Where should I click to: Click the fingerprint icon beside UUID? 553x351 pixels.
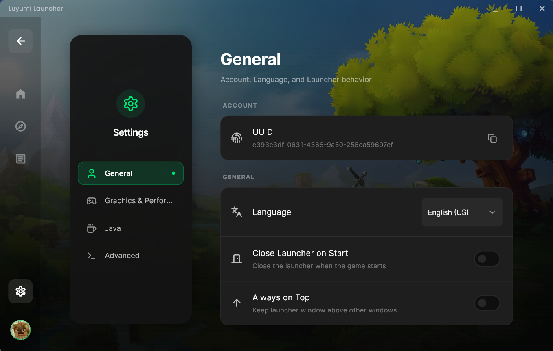237,138
